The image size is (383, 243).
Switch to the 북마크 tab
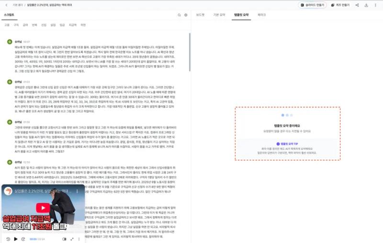(x=261, y=15)
